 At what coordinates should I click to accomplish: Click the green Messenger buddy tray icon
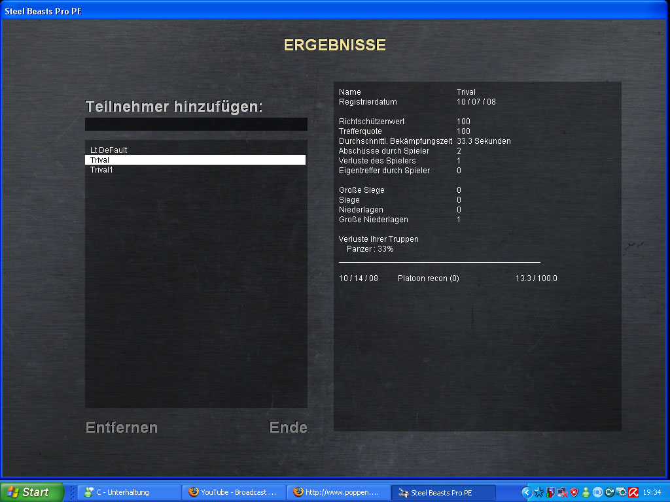pyautogui.click(x=586, y=492)
